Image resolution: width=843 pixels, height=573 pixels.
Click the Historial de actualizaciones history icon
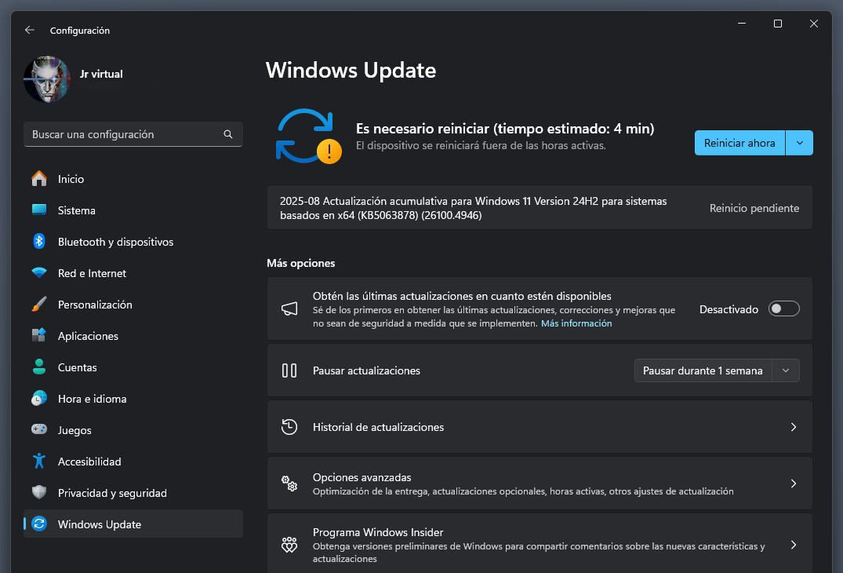point(289,427)
